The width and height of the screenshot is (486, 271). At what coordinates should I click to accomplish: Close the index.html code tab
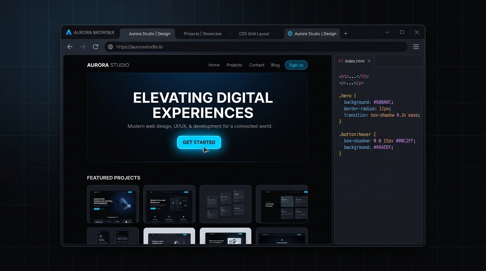click(x=369, y=61)
